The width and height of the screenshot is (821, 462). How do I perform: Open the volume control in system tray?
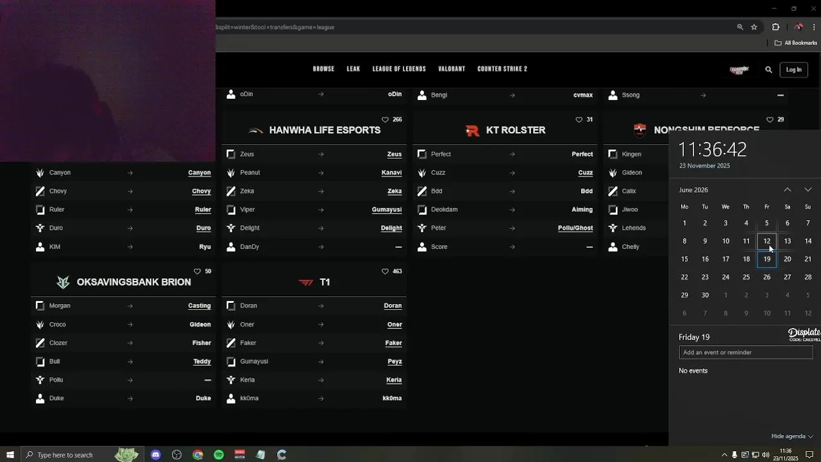(x=765, y=455)
